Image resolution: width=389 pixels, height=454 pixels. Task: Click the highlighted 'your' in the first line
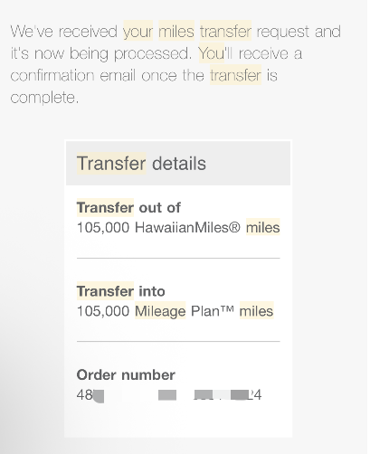(138, 31)
